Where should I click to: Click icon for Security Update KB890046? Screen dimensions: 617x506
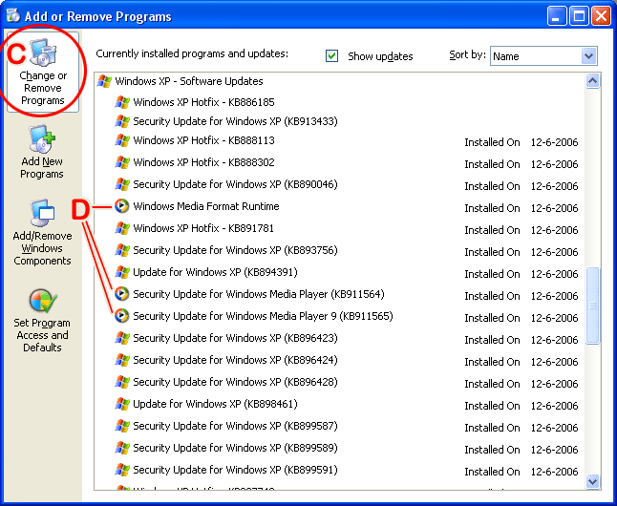click(122, 184)
